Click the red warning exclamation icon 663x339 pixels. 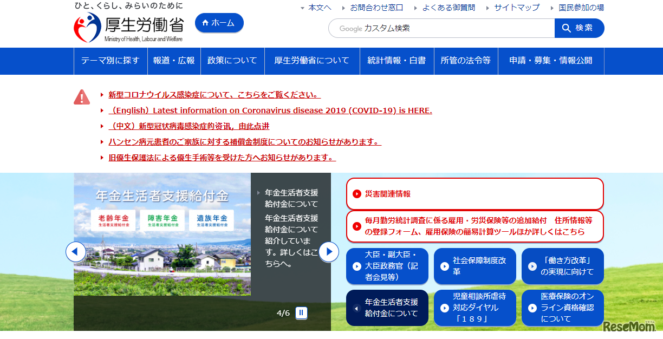pos(81,96)
